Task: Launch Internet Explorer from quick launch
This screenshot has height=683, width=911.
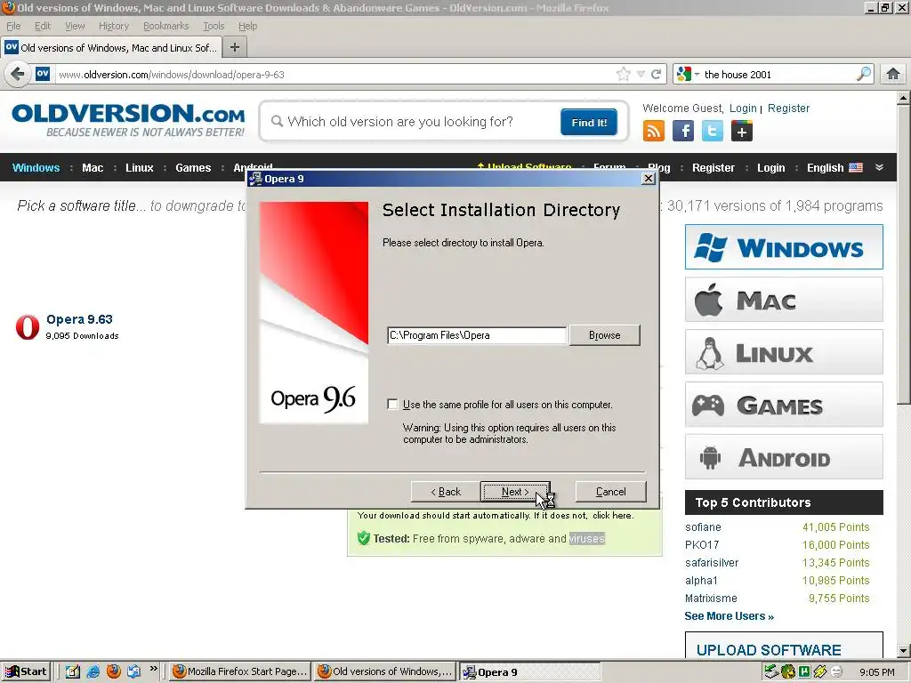Action: 93,671
